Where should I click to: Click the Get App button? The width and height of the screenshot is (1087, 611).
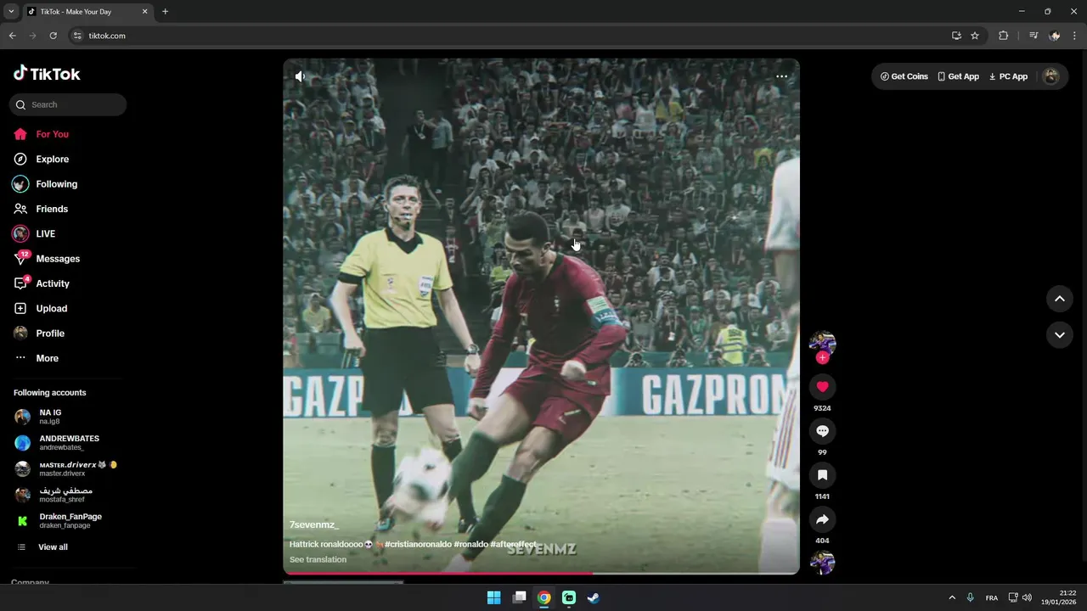[958, 76]
